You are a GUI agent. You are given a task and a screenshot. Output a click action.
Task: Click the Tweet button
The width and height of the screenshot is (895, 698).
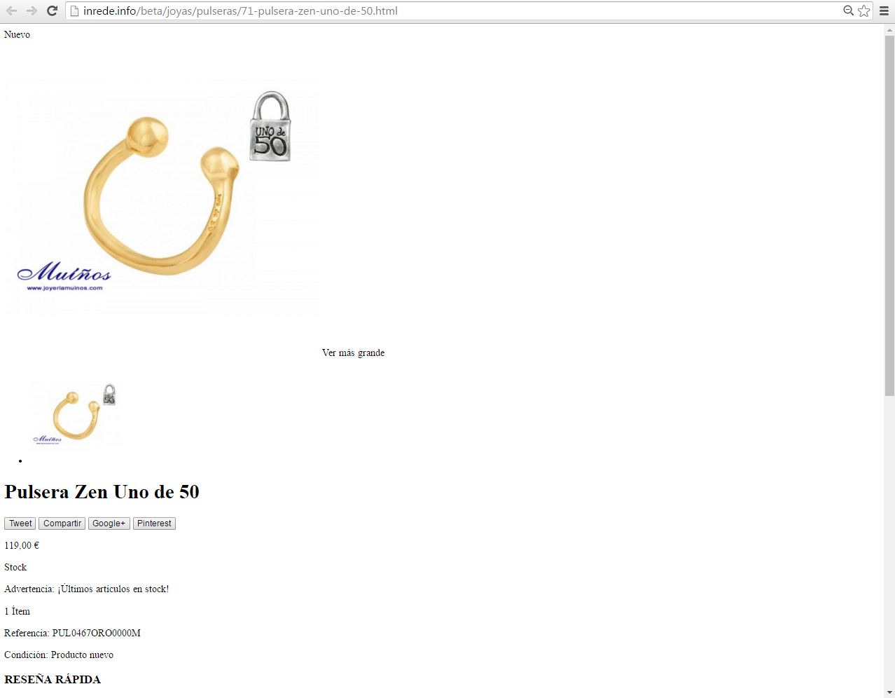click(x=20, y=523)
